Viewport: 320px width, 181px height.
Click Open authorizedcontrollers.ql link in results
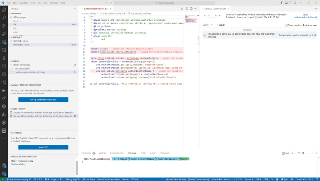click(305, 16)
